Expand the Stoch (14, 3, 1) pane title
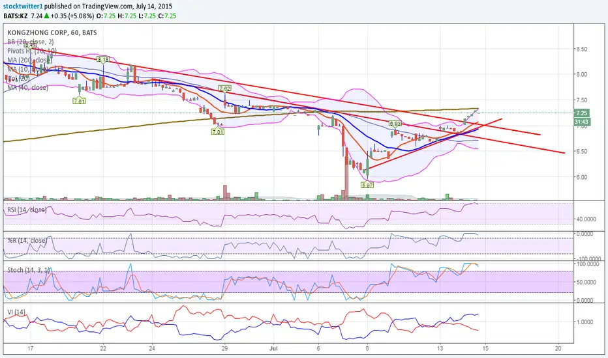The height and width of the screenshot is (358, 608). pos(29,269)
